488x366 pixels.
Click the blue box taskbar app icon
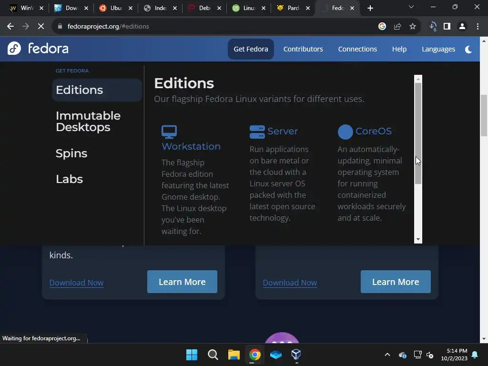click(276, 355)
